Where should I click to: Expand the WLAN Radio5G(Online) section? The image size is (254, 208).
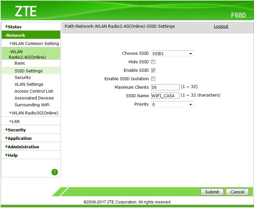[34, 113]
